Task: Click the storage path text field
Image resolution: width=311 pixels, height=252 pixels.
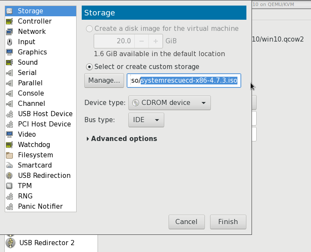Action: pos(184,81)
